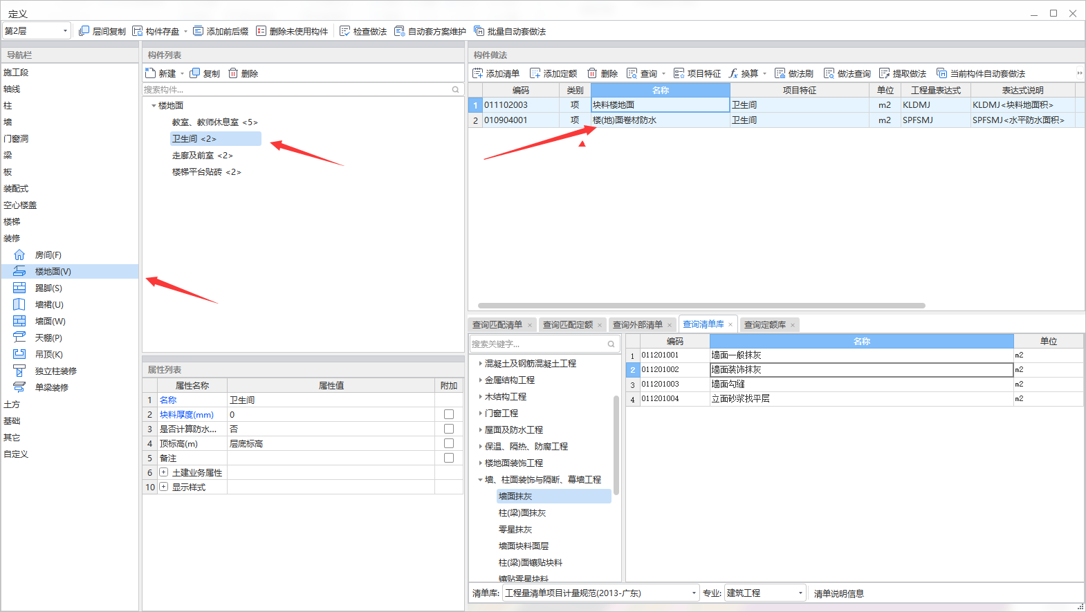This screenshot has width=1086, height=612.
Task: Switch to 查询清单库 tab
Action: point(703,324)
